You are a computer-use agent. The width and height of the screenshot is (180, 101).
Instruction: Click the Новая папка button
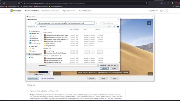pos(43,27)
